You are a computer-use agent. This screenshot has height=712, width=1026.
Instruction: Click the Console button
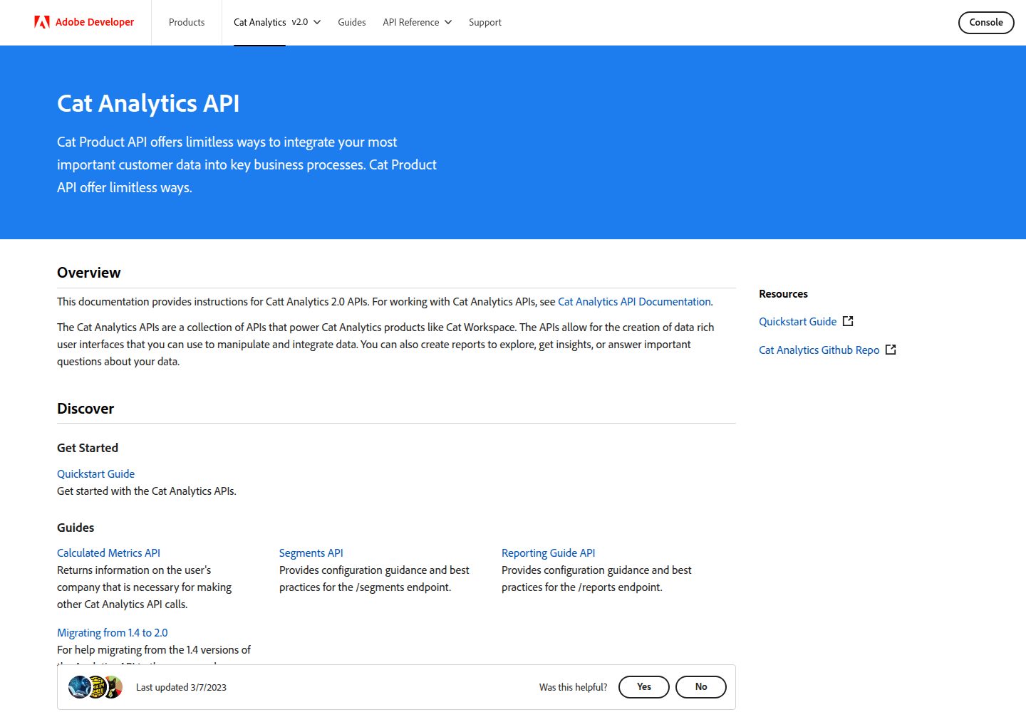(x=986, y=22)
